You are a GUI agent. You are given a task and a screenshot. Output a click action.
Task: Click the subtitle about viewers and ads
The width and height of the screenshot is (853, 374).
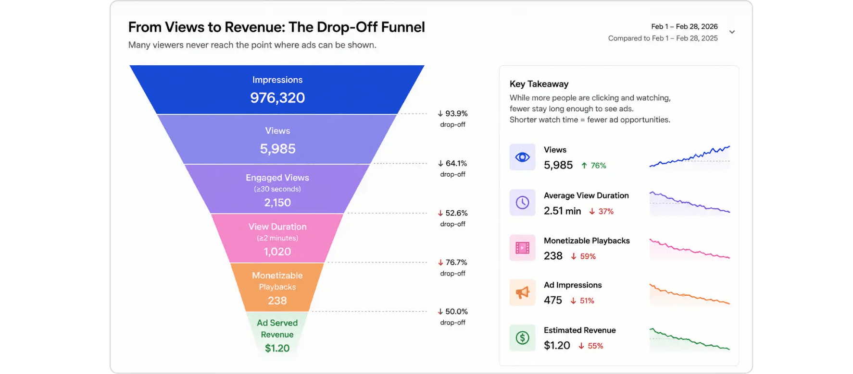click(252, 45)
